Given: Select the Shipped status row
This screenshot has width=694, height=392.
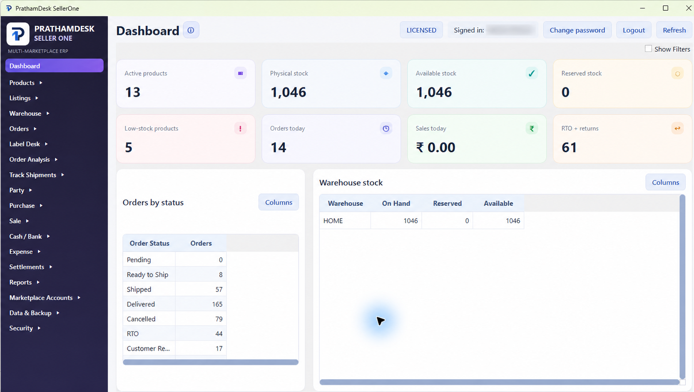Looking at the screenshot, I should [175, 289].
